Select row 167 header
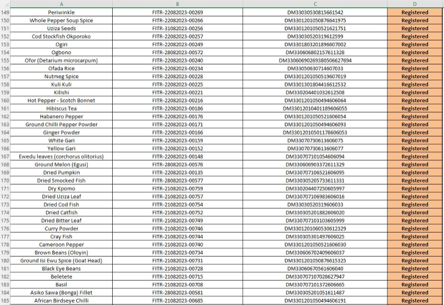 pos(5,157)
